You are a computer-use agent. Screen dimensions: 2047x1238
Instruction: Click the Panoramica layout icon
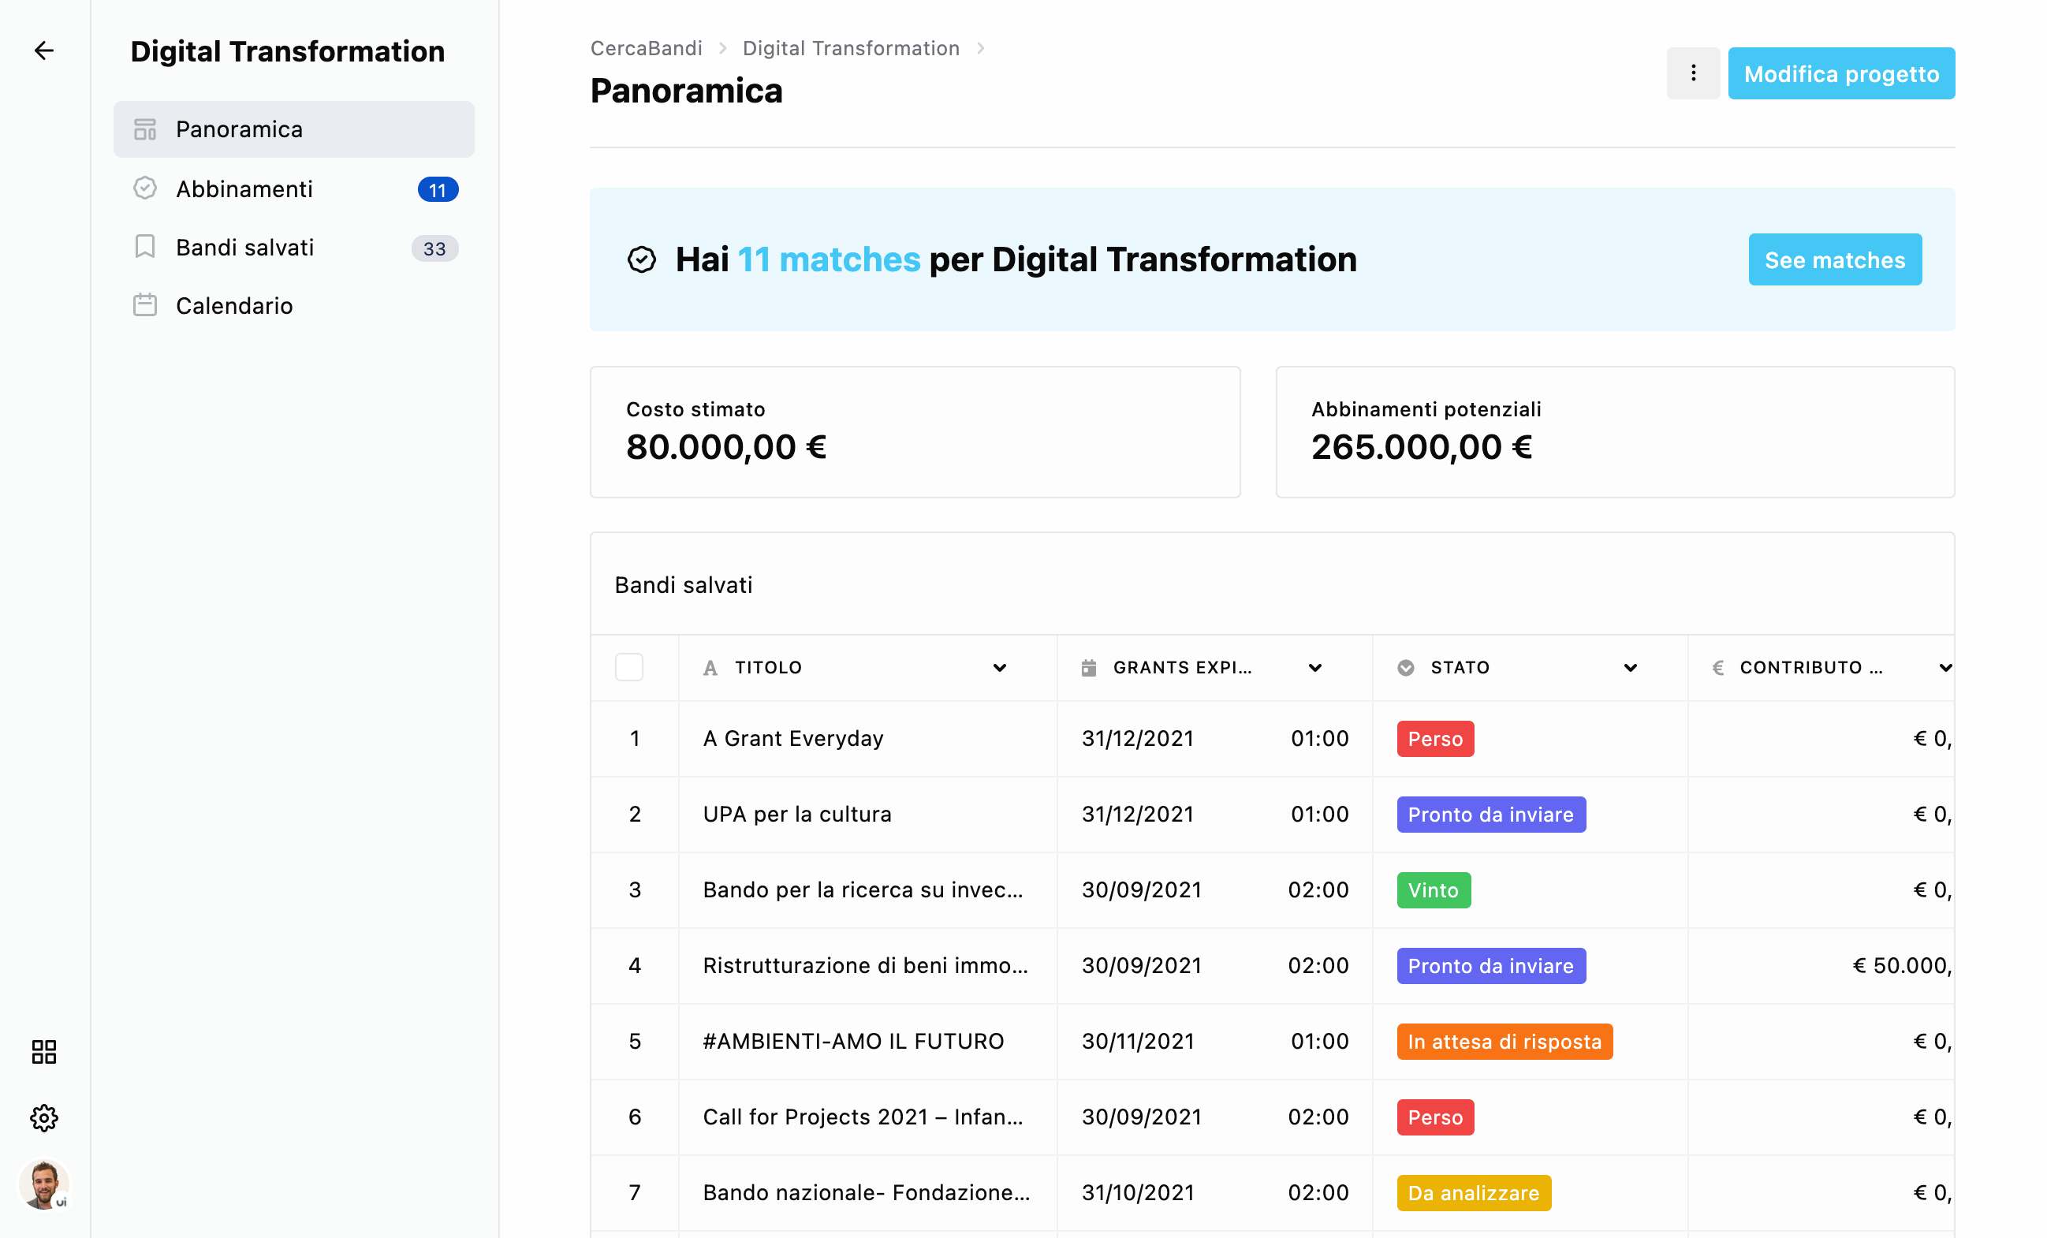[x=145, y=129]
